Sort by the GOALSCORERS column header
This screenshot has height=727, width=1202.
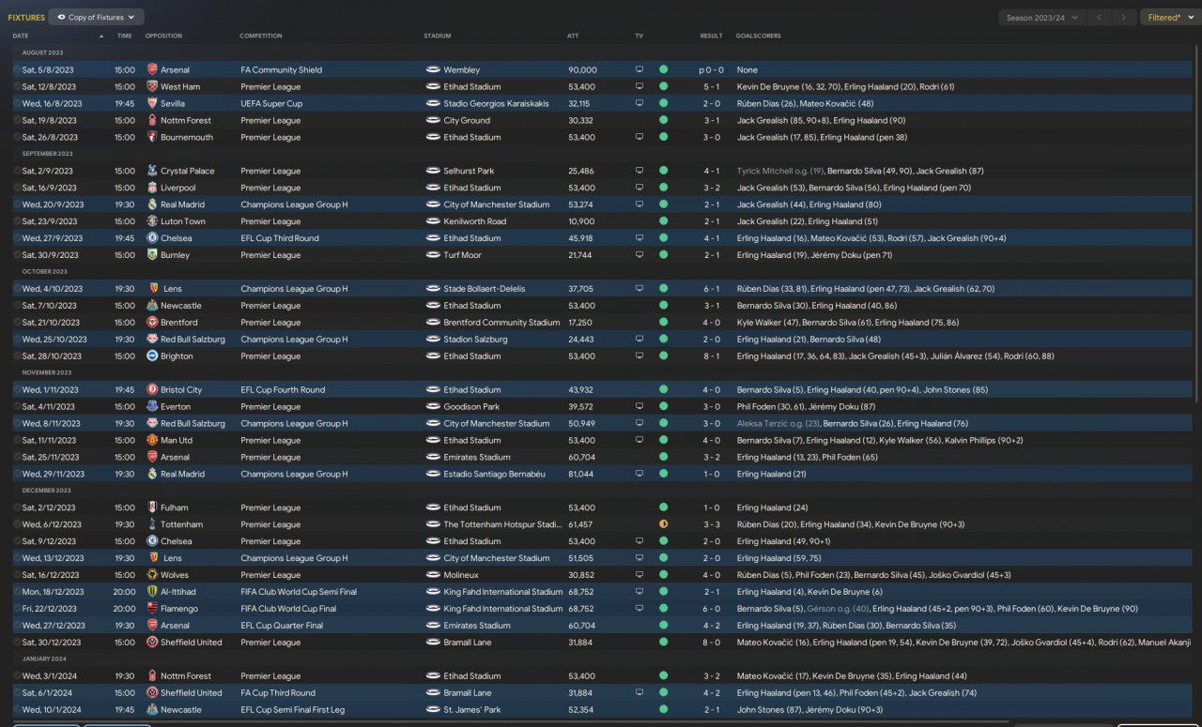pyautogui.click(x=758, y=36)
